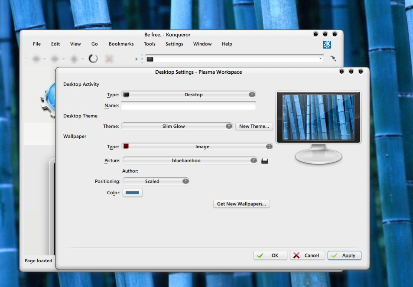Open the Help menu in Konqueror
The height and width of the screenshot is (287, 413).
pos(227,44)
